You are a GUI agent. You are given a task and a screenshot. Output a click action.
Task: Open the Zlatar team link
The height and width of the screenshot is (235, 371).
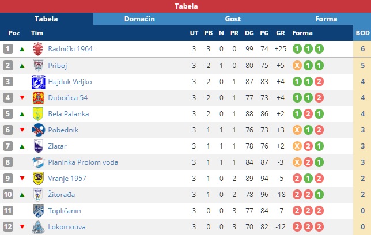[57, 146]
